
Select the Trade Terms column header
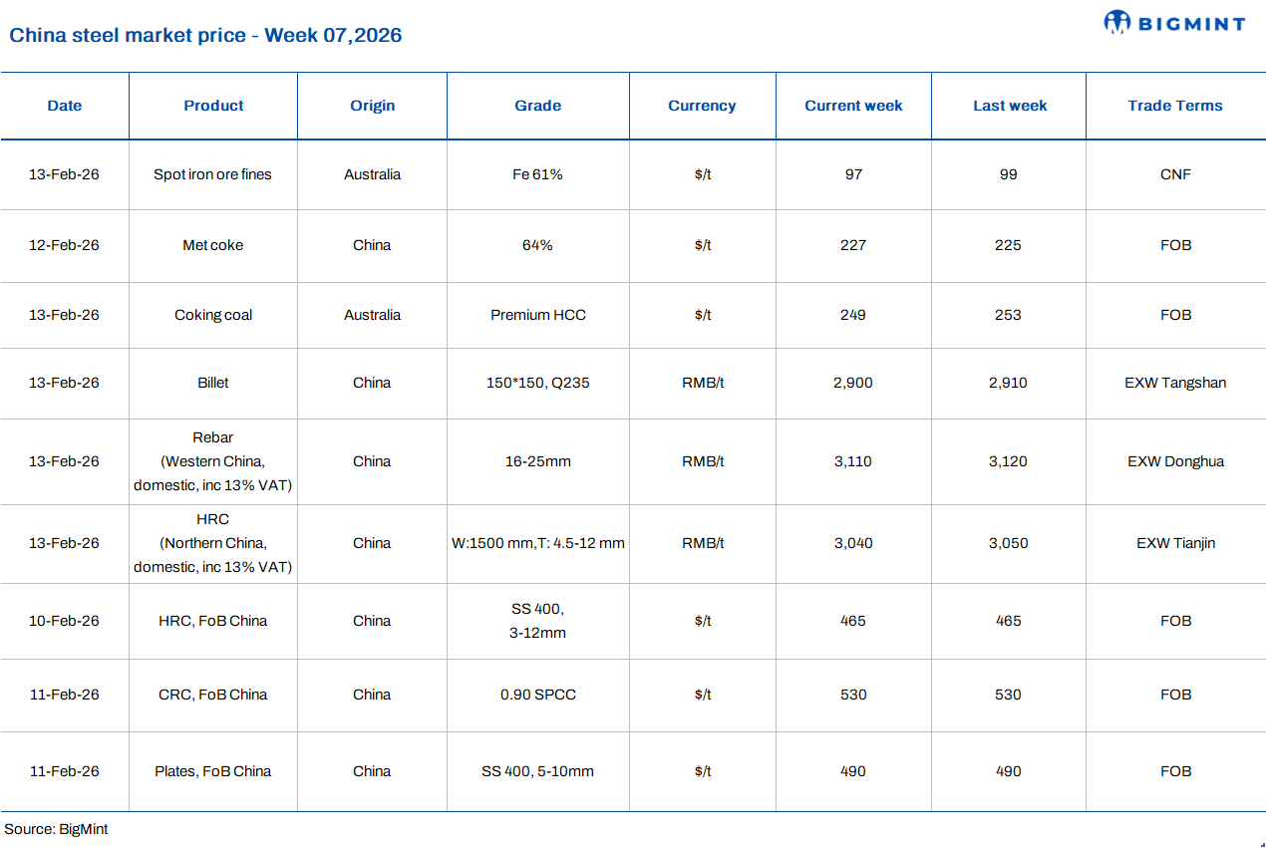pyautogui.click(x=1174, y=106)
